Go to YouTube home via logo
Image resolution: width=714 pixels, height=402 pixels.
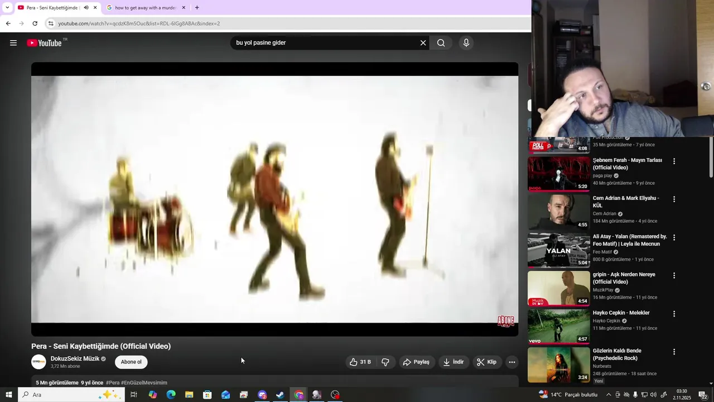44,43
